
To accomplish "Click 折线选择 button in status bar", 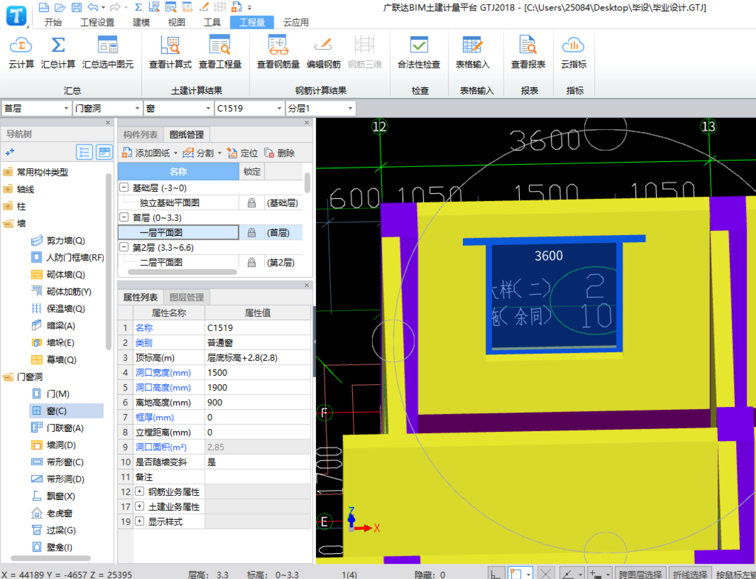I will 690,574.
